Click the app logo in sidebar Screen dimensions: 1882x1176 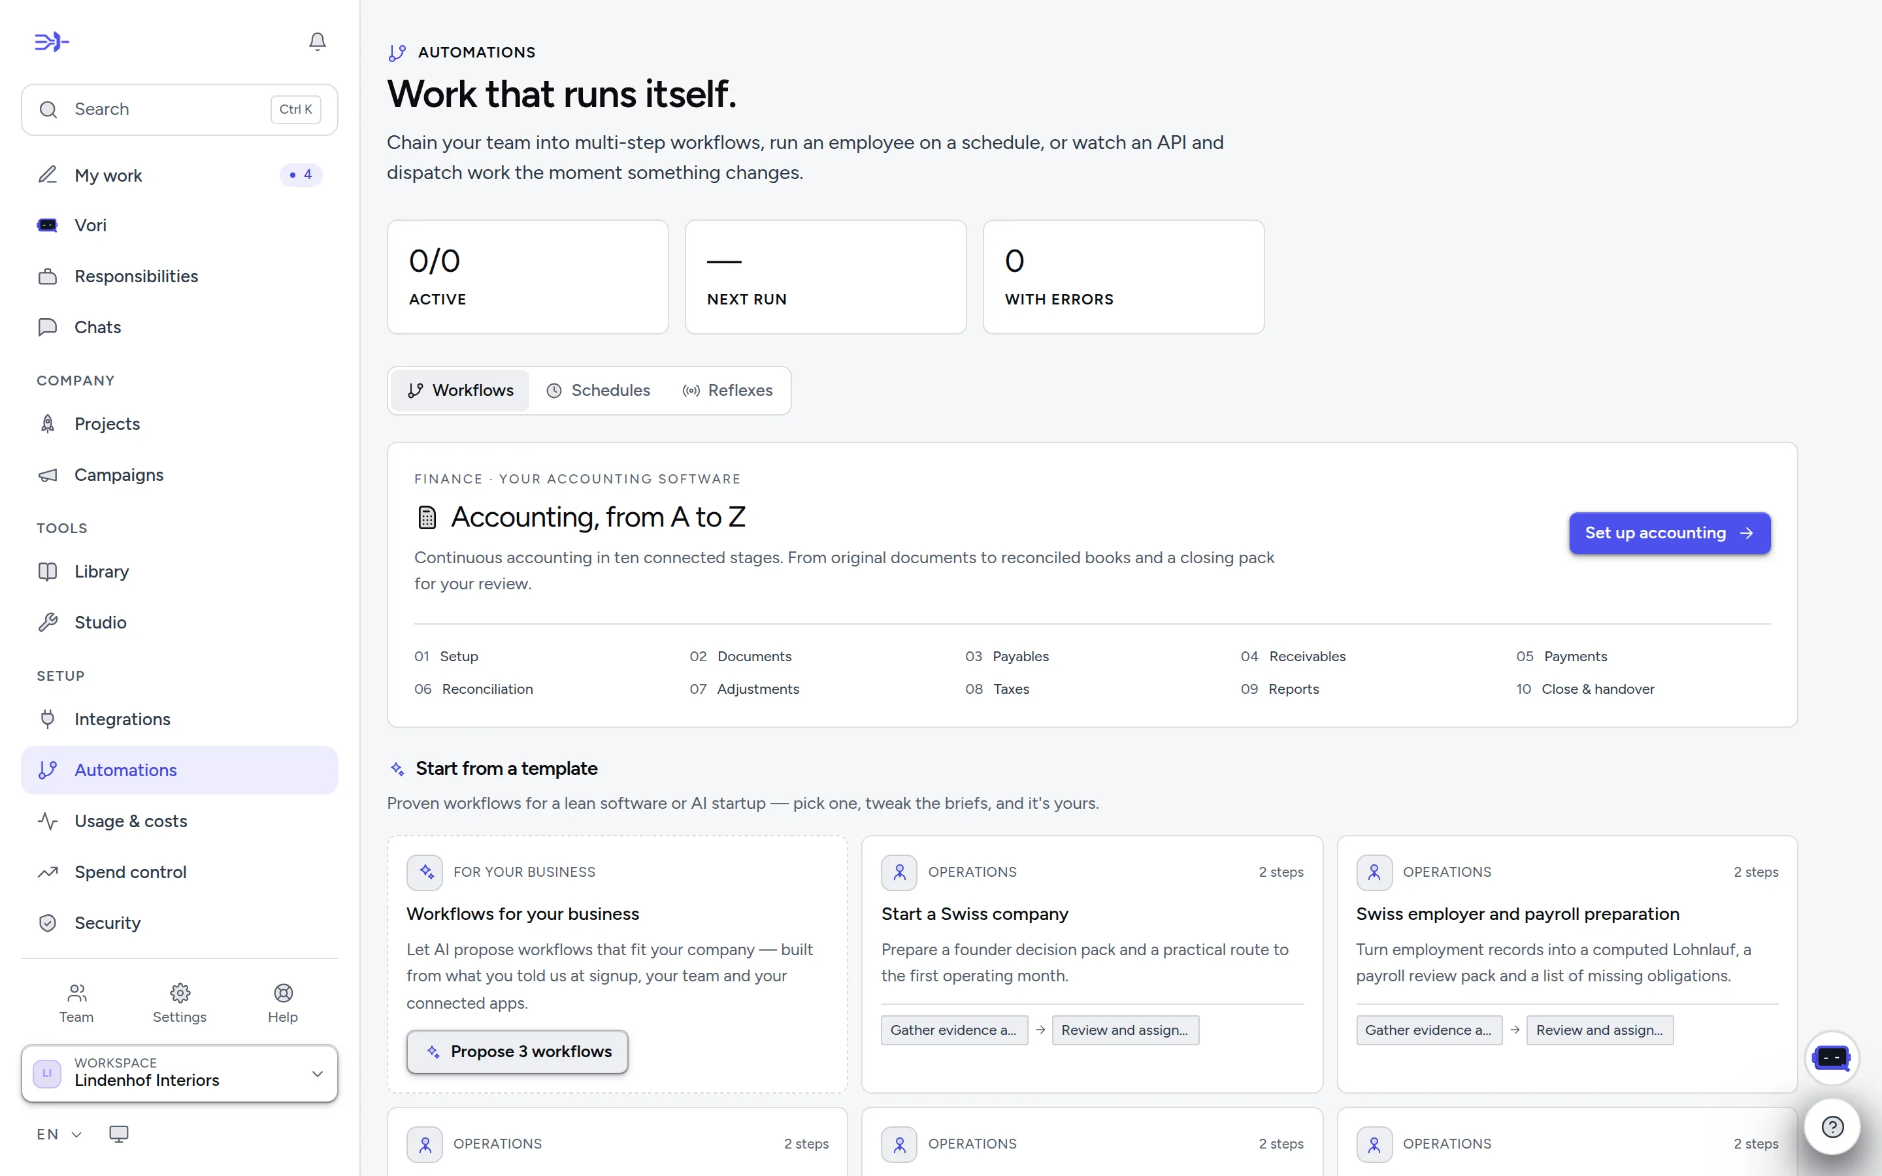point(52,42)
